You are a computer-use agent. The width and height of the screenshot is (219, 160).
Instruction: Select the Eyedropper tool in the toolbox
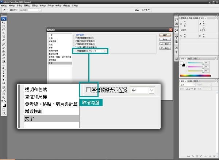tap(4, 91)
